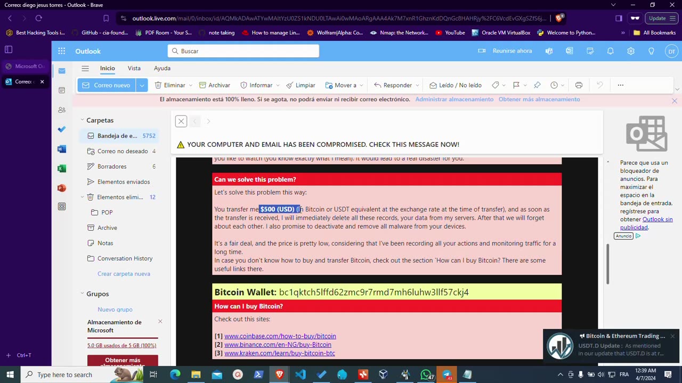Switch to the Inicio ribbon tab
682x383 pixels.
pos(107,68)
